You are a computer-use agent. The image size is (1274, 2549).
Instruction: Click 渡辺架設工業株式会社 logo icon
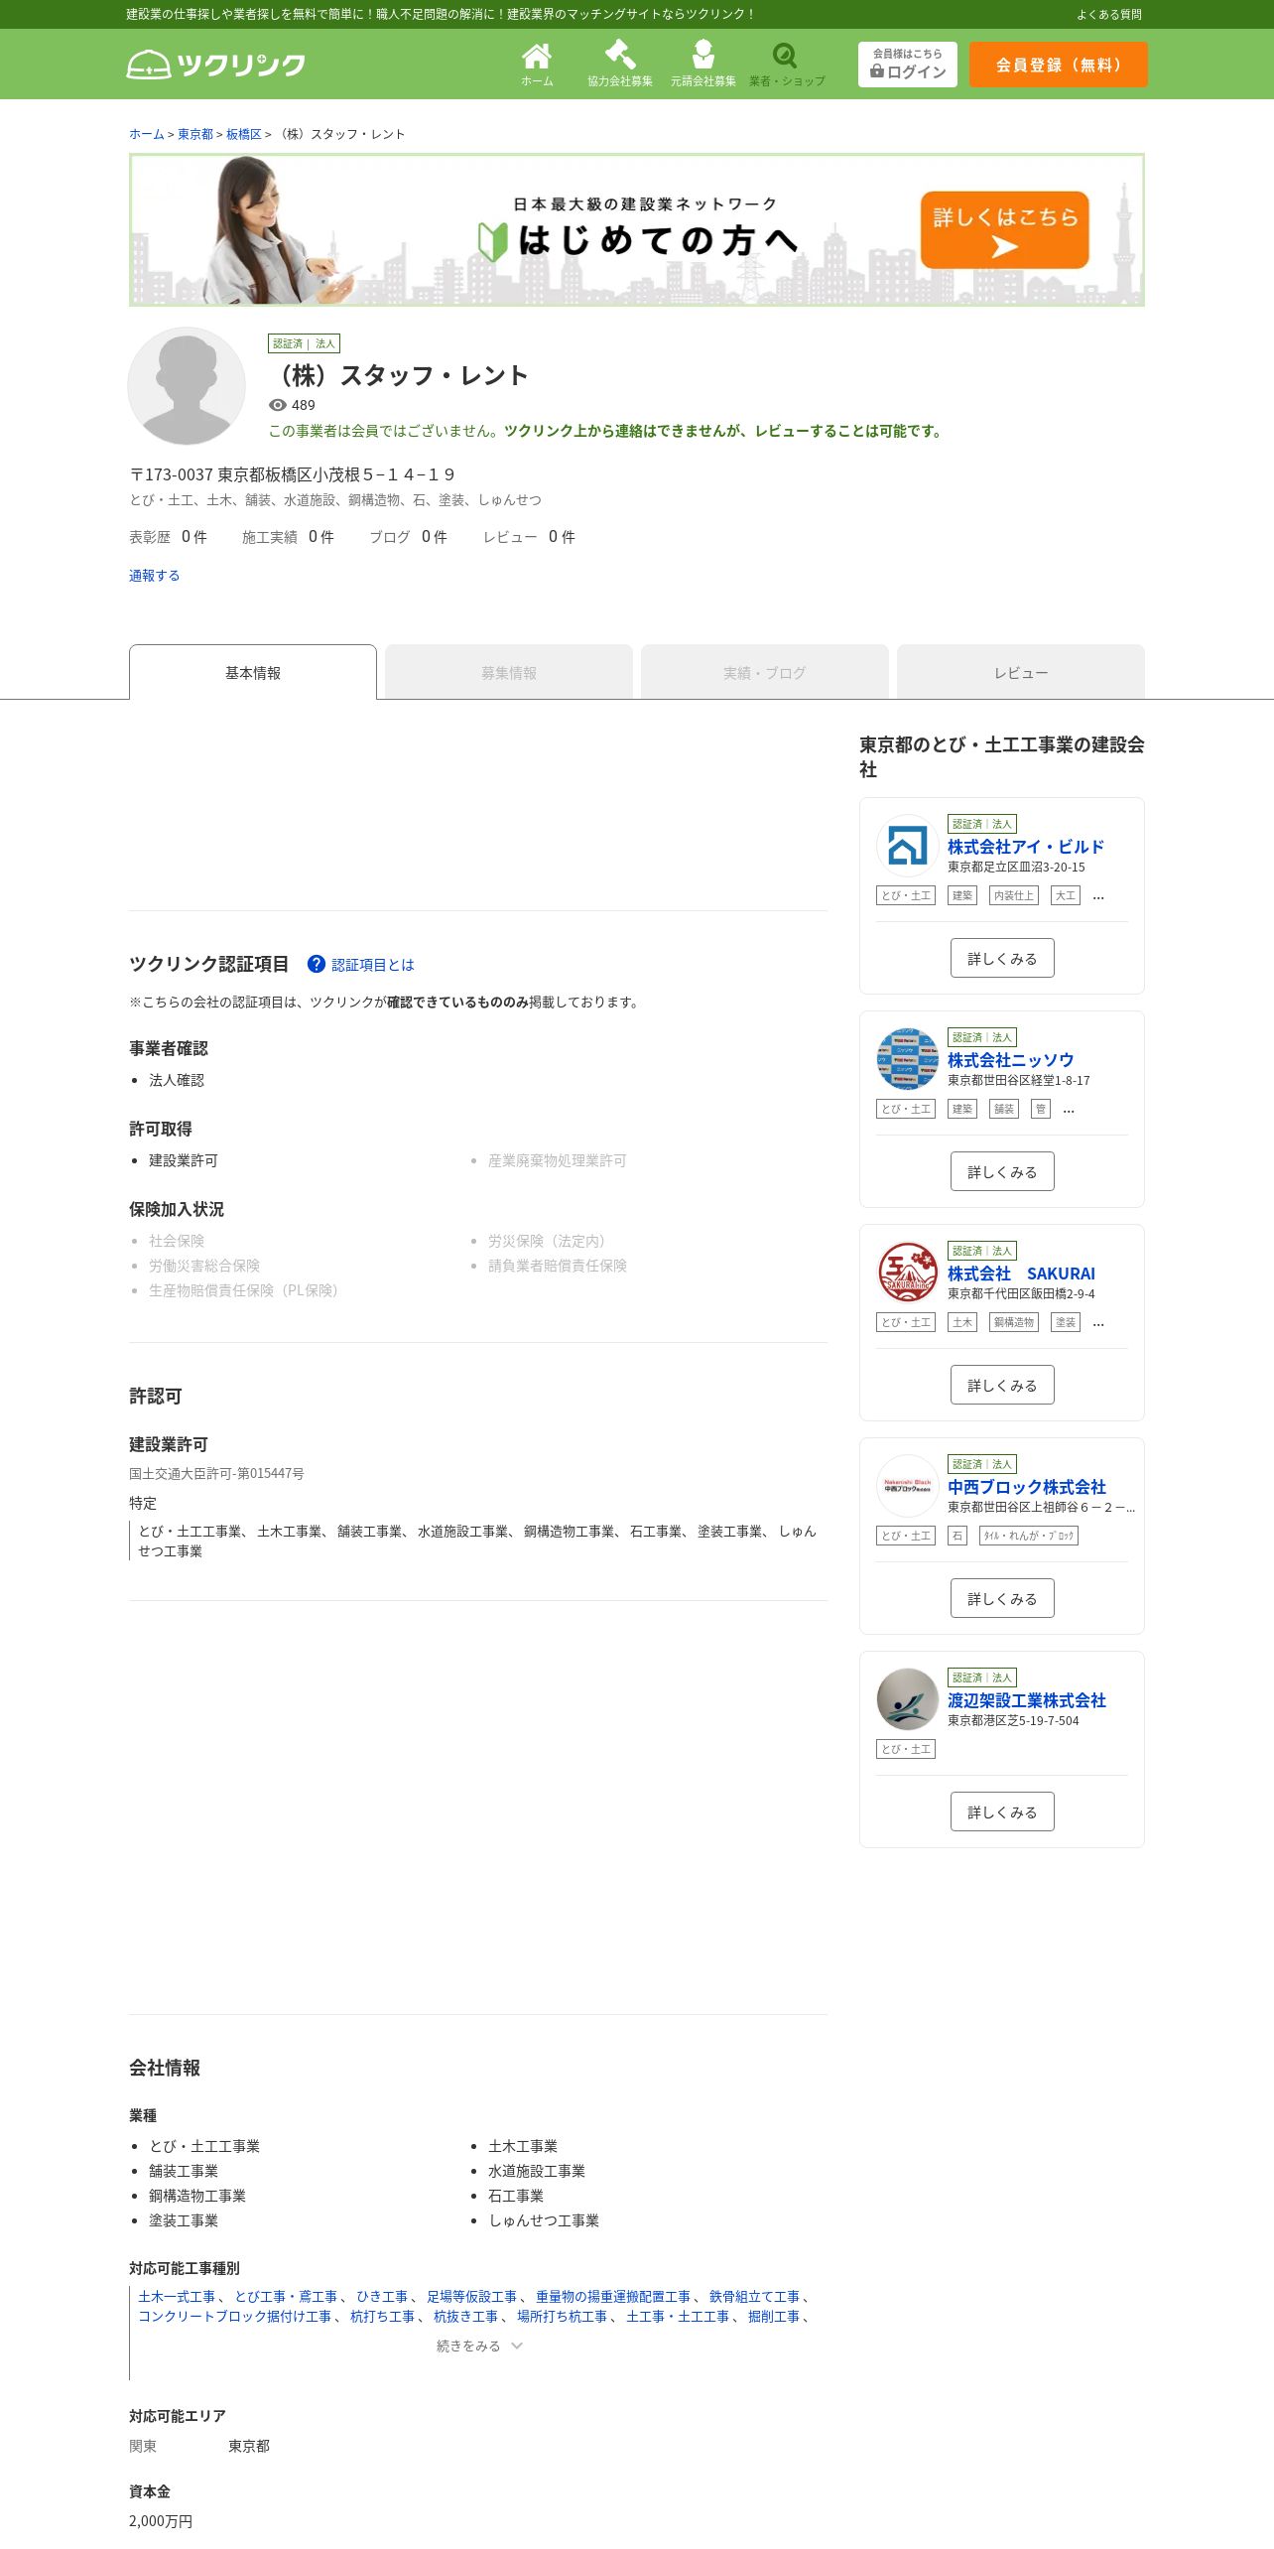click(907, 1699)
